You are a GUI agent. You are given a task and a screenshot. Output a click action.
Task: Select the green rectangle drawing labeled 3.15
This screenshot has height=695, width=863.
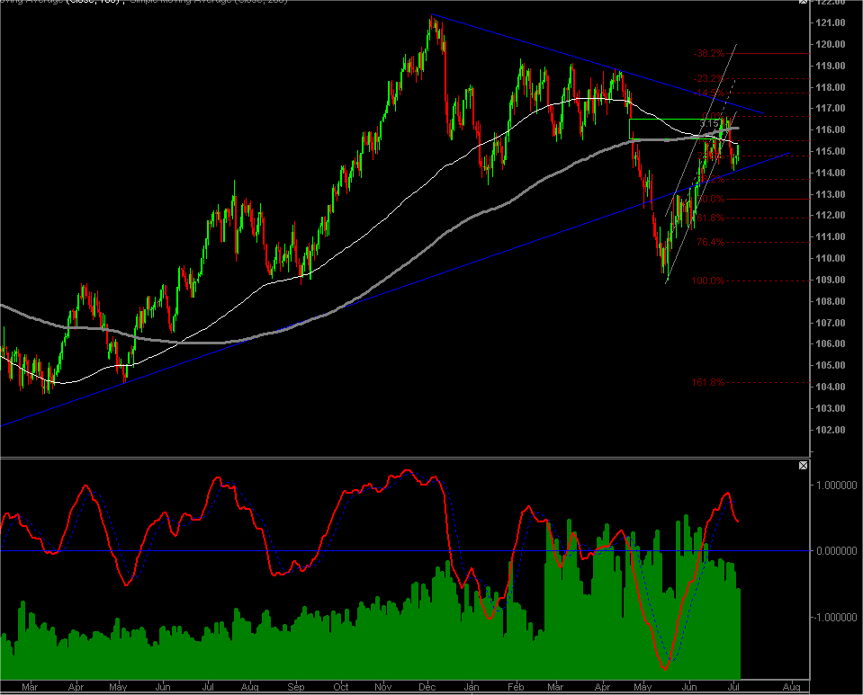click(x=675, y=129)
